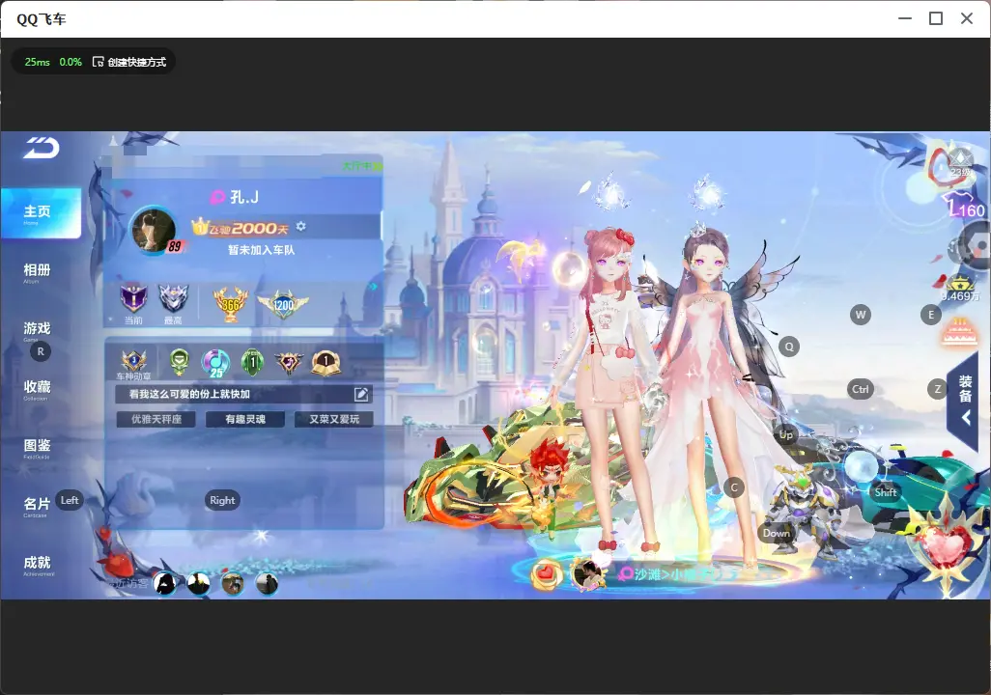This screenshot has height=695, width=991.
Task: Click 暂未加入车队 team status text
Action: (261, 250)
